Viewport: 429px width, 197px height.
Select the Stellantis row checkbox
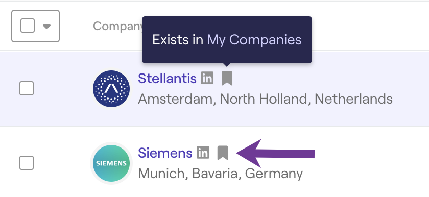coord(27,88)
